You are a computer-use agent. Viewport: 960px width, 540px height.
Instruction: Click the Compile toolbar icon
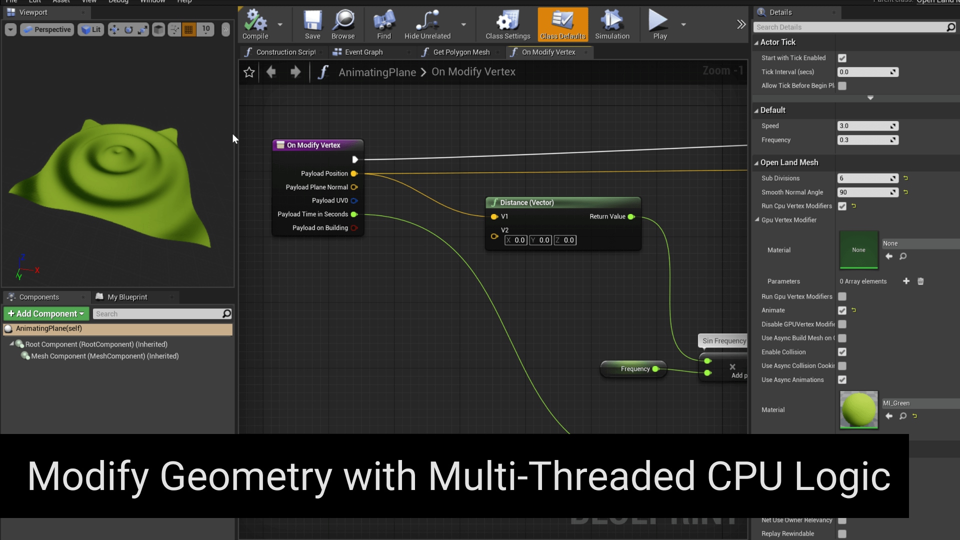[255, 24]
